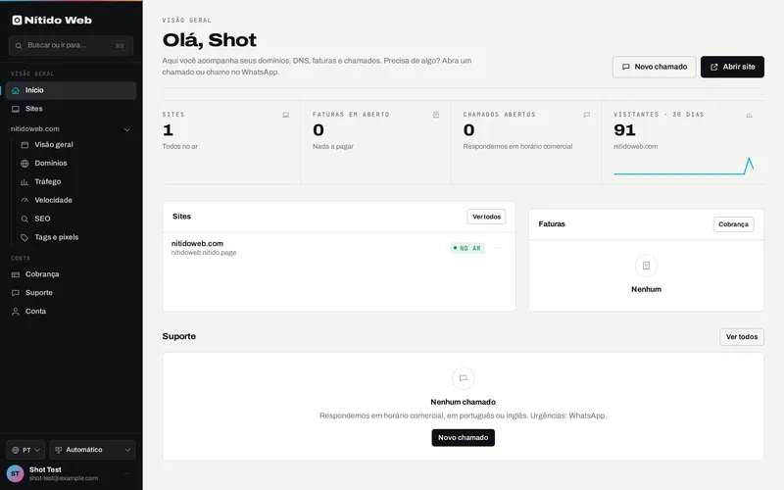The image size is (784, 490).
Task: Click Novo chamado button in header
Action: (654, 67)
